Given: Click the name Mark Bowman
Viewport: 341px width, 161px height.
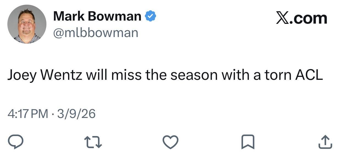Looking at the screenshot, I should [x=96, y=16].
